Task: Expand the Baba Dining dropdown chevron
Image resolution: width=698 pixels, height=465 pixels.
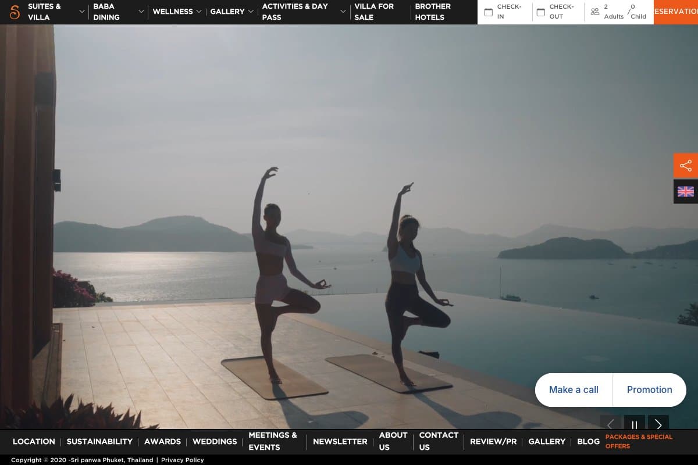Action: click(x=141, y=12)
